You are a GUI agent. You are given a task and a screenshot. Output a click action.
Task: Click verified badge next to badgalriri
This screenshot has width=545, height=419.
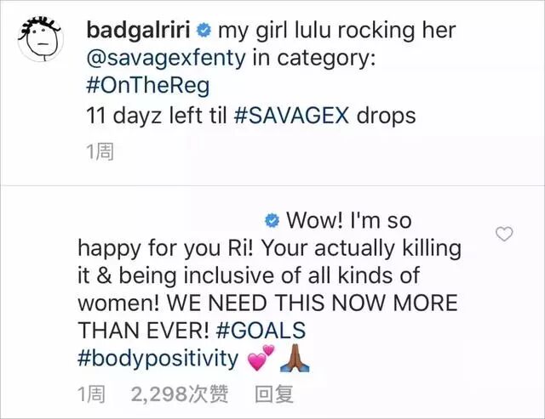[x=204, y=31]
